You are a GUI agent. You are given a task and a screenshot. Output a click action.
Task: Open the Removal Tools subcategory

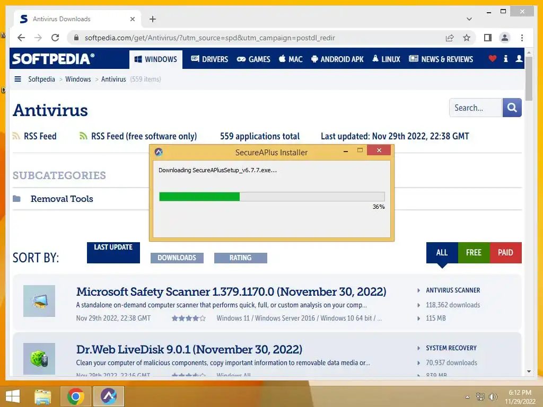point(62,199)
